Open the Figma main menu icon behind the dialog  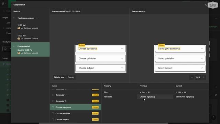[3, 4]
